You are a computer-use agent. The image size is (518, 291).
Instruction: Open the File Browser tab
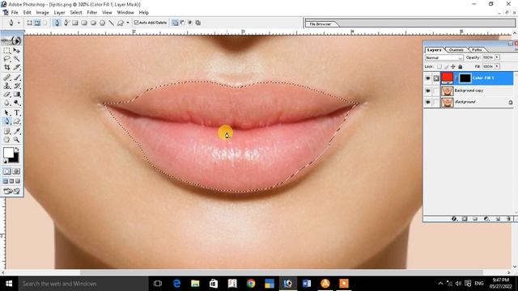(x=321, y=24)
